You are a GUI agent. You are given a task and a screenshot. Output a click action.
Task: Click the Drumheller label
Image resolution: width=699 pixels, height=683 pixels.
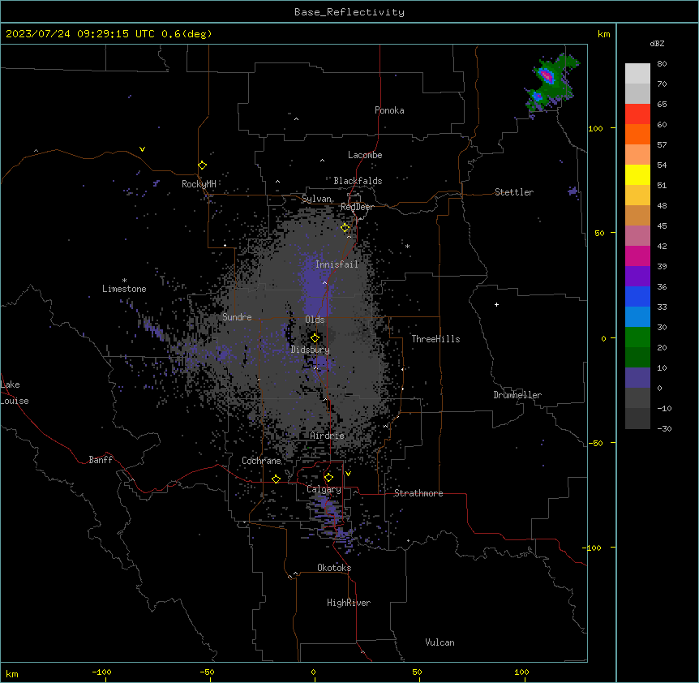517,395
